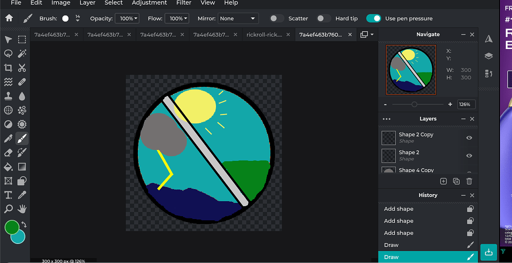Click the teal background color swatch

point(19,237)
